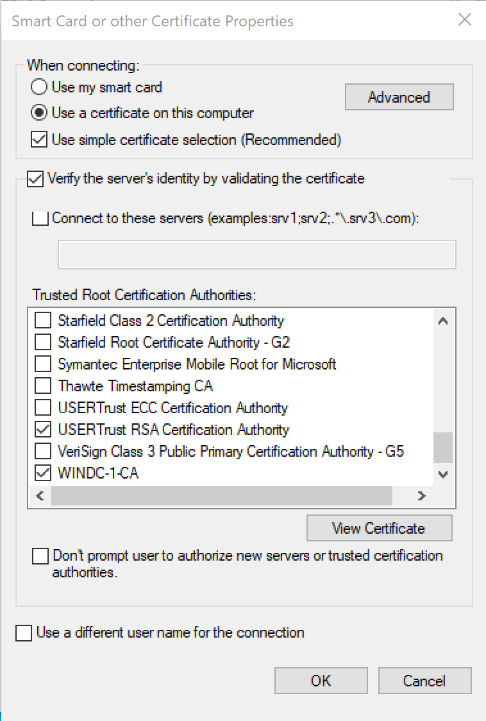The height and width of the screenshot is (721, 486).
Task: Check Starfield Class 2 Certification Authority
Action: point(43,319)
